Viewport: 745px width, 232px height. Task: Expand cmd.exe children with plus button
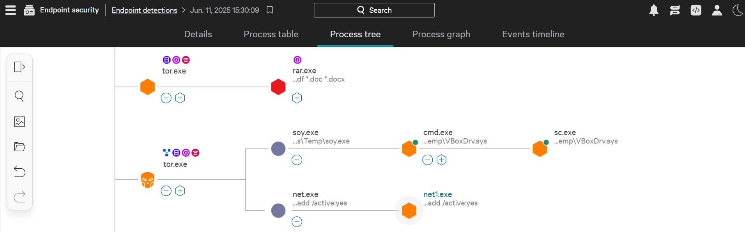coord(441,160)
